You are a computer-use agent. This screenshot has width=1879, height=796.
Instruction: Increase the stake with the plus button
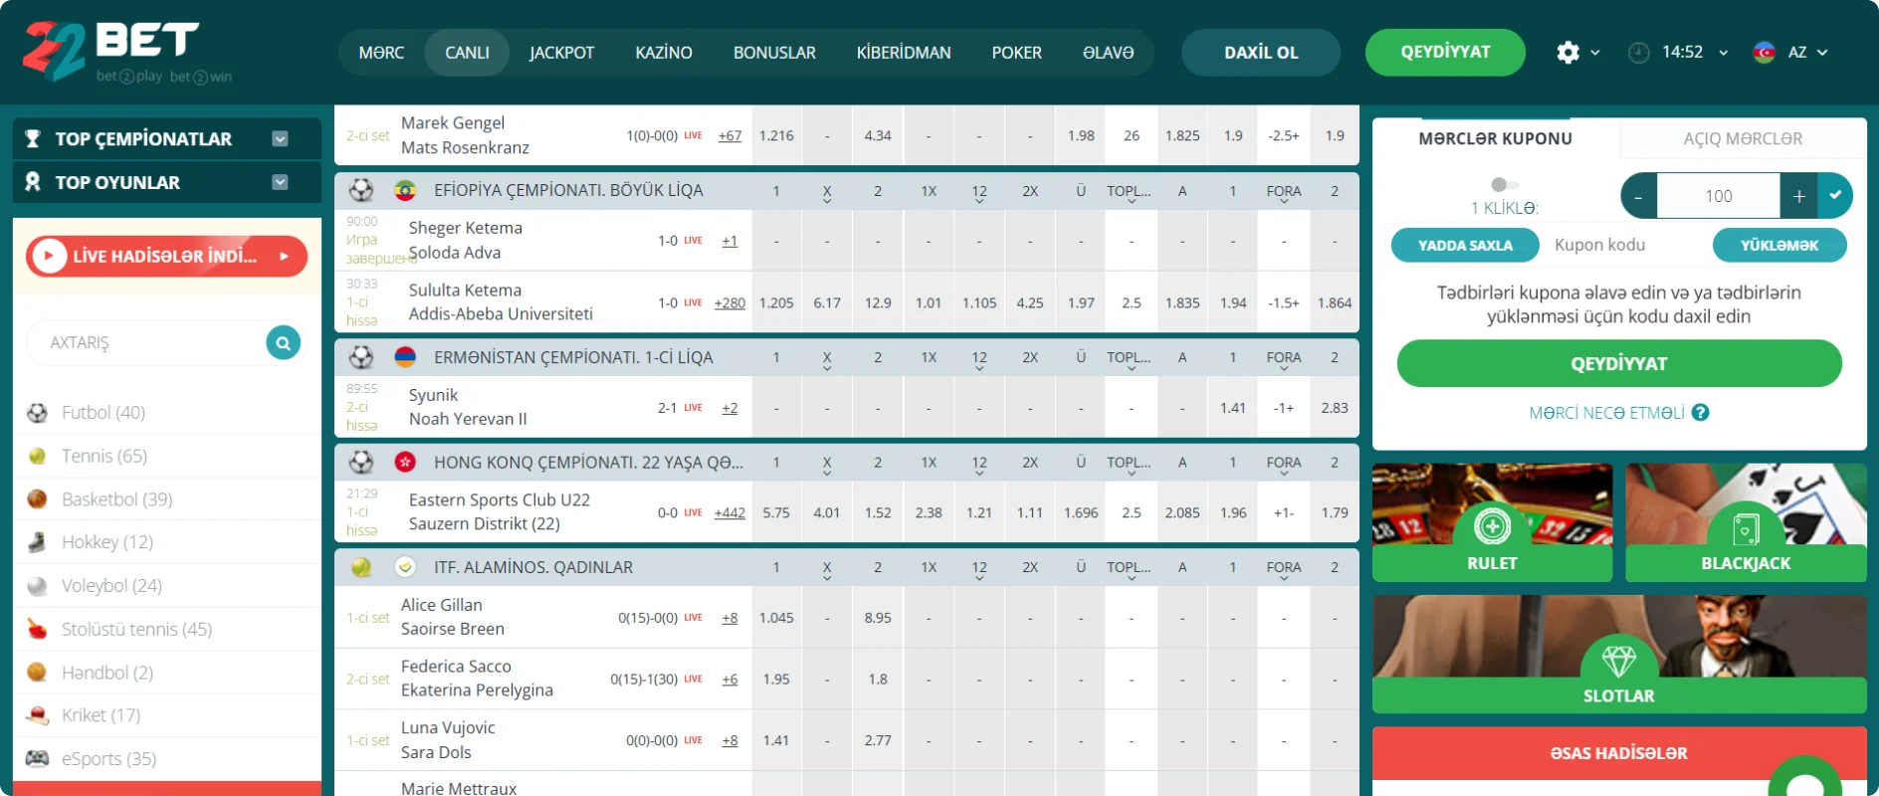(1798, 196)
